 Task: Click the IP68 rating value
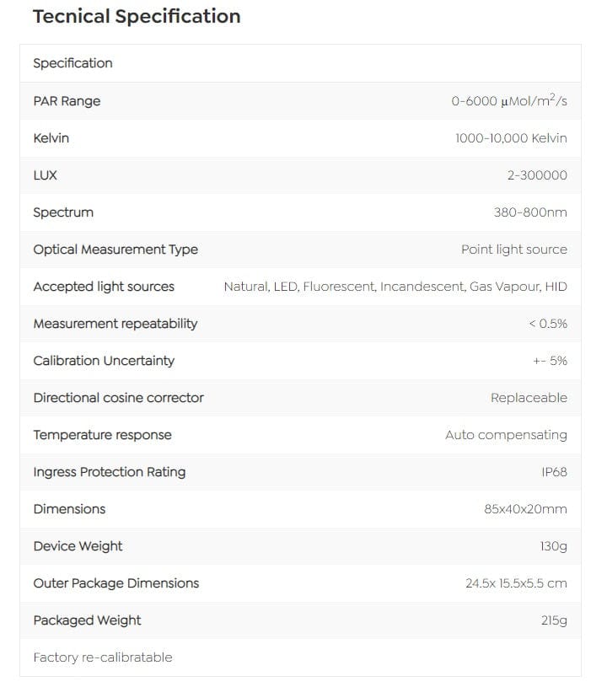point(554,472)
